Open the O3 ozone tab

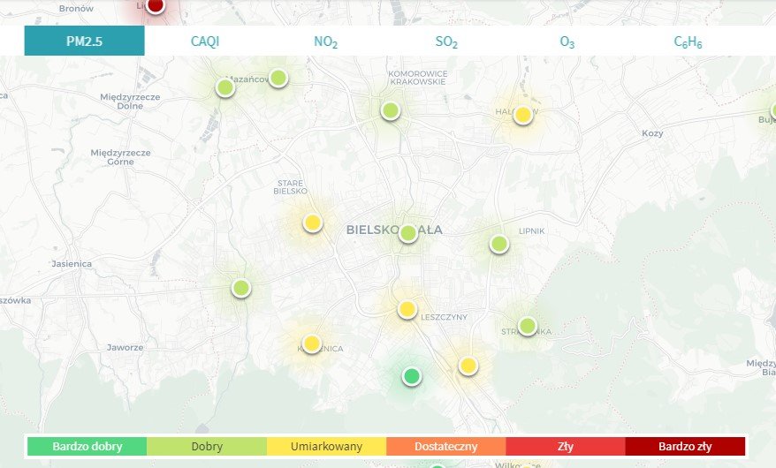[x=567, y=41]
